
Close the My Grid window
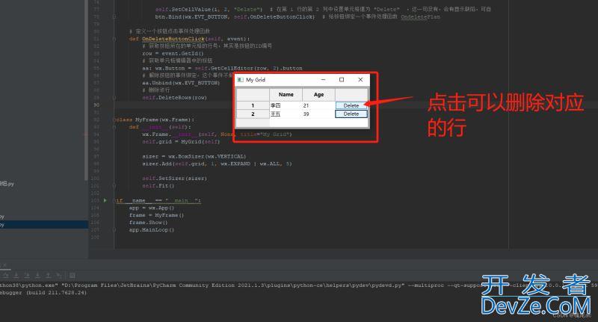[360, 80]
